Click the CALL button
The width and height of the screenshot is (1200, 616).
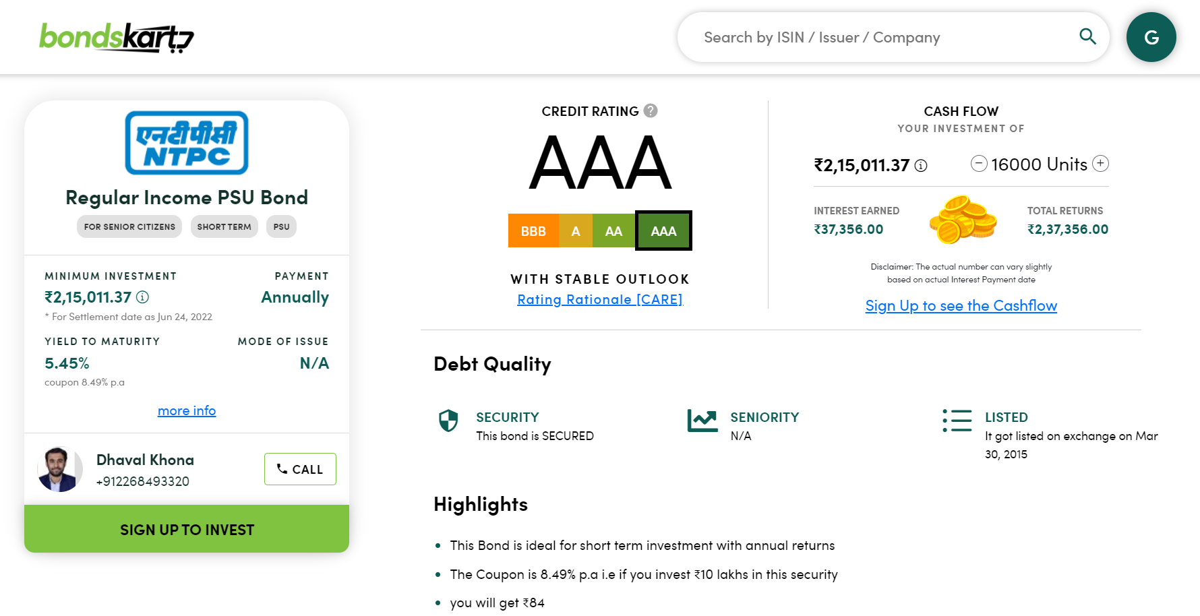pos(300,469)
